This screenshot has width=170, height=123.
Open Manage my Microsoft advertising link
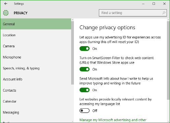point(113,120)
